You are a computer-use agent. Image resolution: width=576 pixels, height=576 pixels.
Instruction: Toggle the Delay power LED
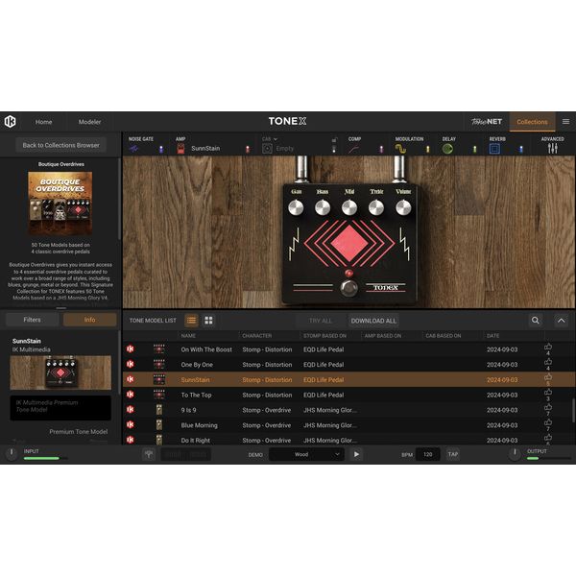(474, 149)
